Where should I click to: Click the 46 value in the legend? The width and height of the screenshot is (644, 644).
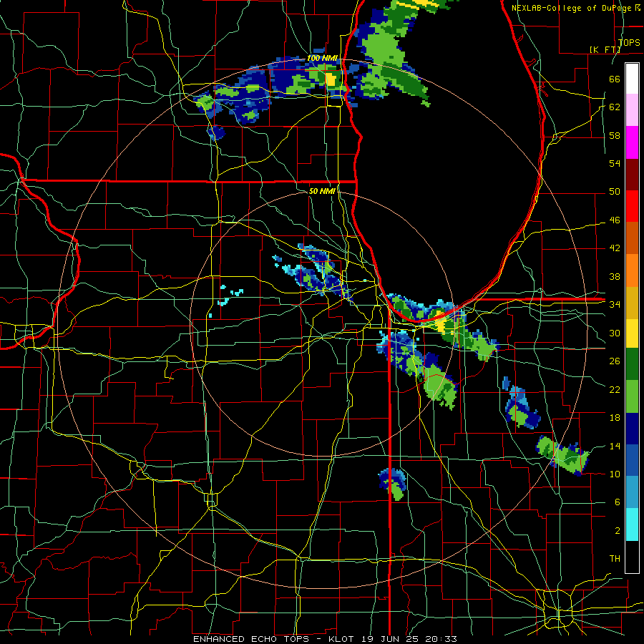(615, 220)
